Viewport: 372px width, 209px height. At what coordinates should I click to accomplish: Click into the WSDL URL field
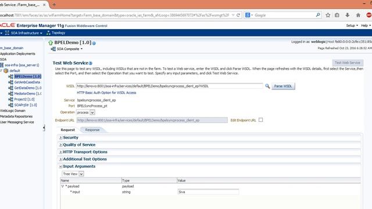pos(169,86)
